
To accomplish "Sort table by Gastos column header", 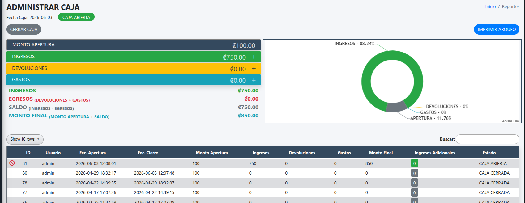I will pyautogui.click(x=344, y=153).
